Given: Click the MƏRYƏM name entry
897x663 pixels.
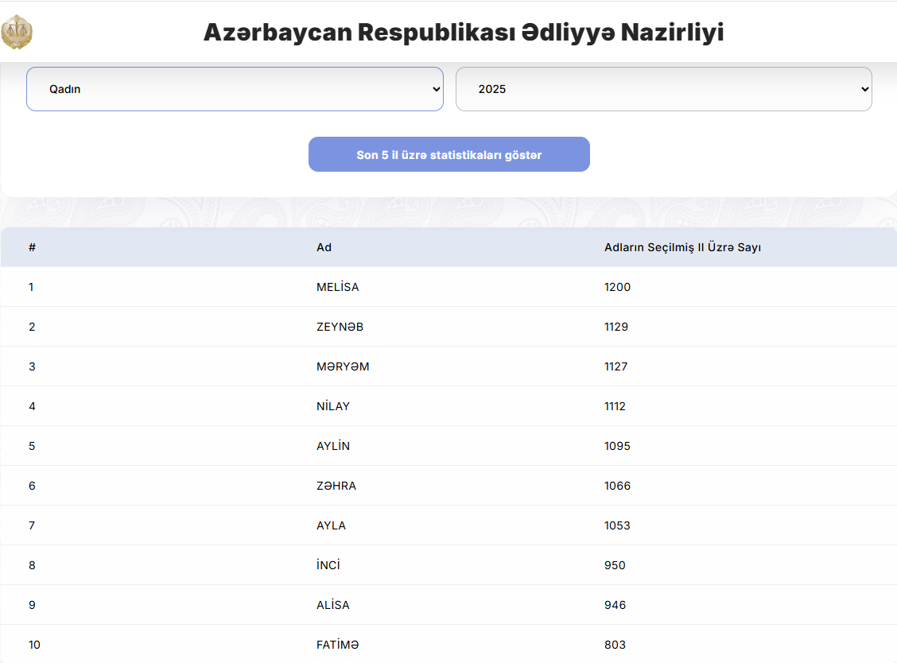Looking at the screenshot, I should tap(343, 366).
